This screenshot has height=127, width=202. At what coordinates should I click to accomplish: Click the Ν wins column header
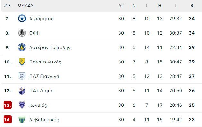pos(134,6)
